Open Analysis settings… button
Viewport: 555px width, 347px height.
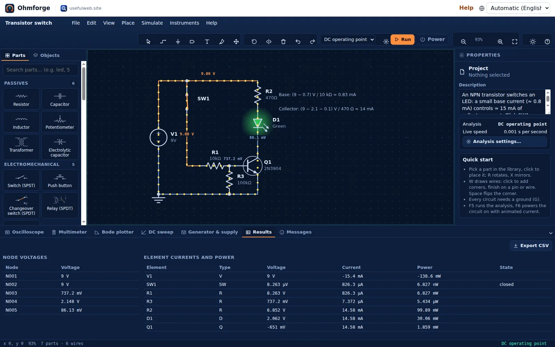pyautogui.click(x=505, y=142)
